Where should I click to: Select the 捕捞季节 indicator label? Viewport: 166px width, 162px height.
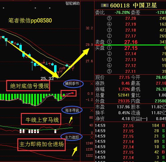[72, 84]
